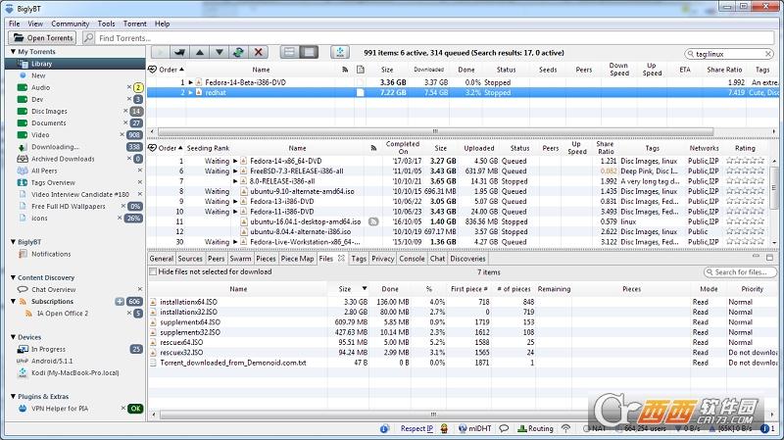Select Torrent_downloaded_from_Demonoid.com.txt file row

pyautogui.click(x=463, y=363)
